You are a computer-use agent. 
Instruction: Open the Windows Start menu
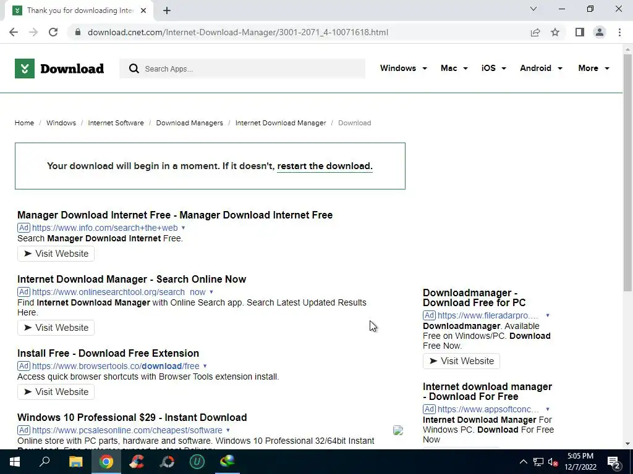click(15, 462)
